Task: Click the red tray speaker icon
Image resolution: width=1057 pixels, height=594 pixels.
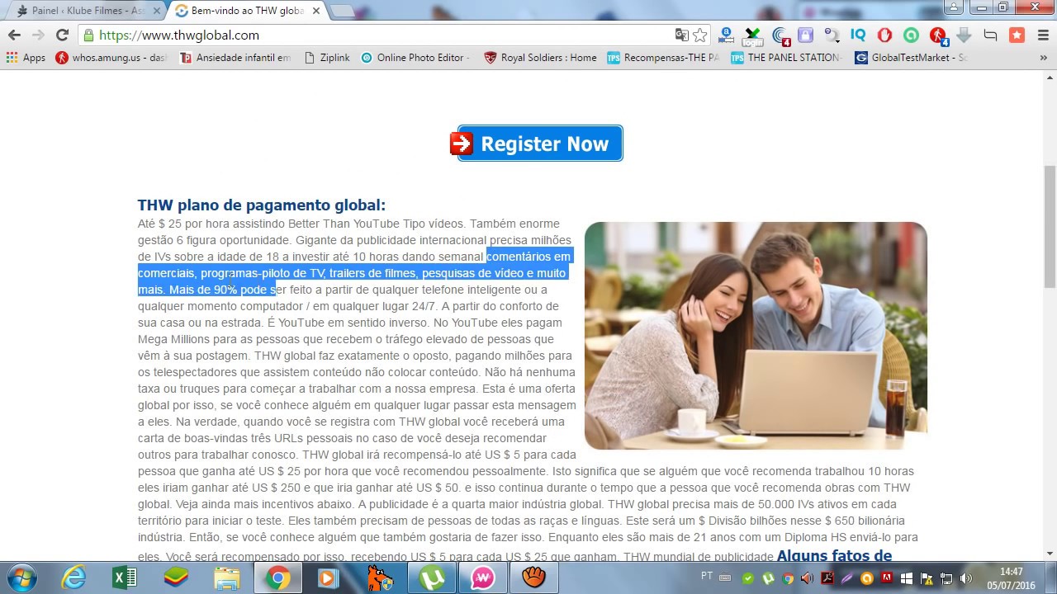Action: point(807,577)
